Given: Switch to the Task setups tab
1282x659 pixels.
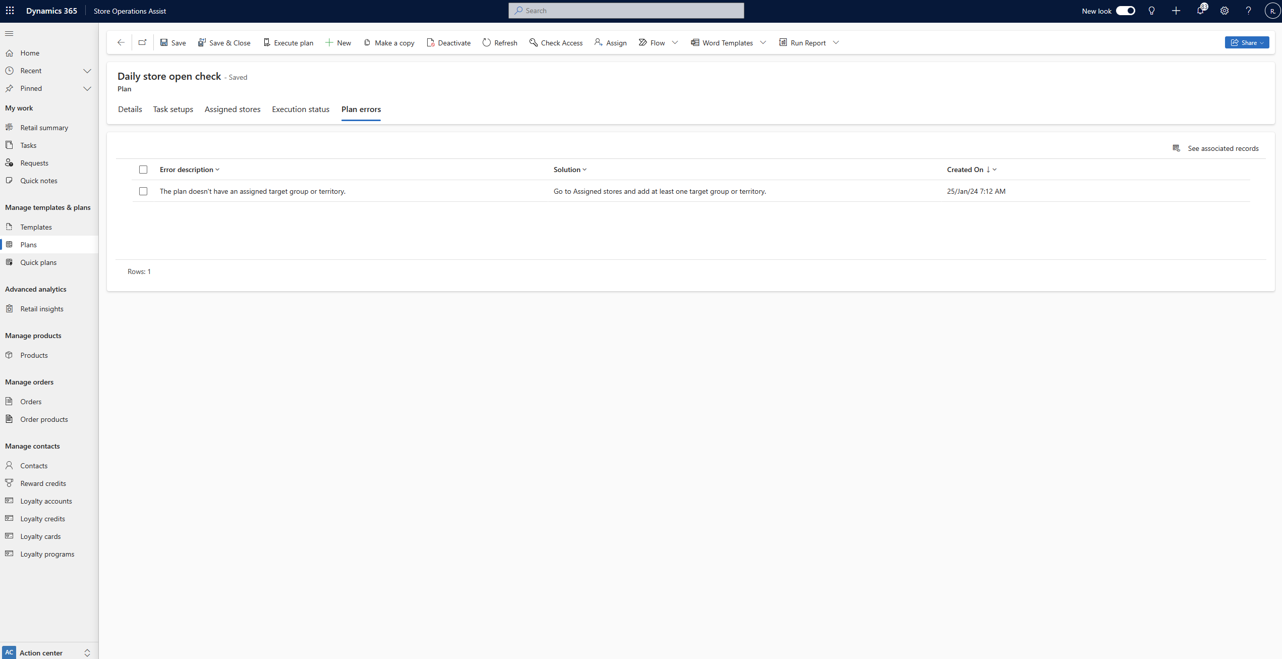Looking at the screenshot, I should [173, 109].
